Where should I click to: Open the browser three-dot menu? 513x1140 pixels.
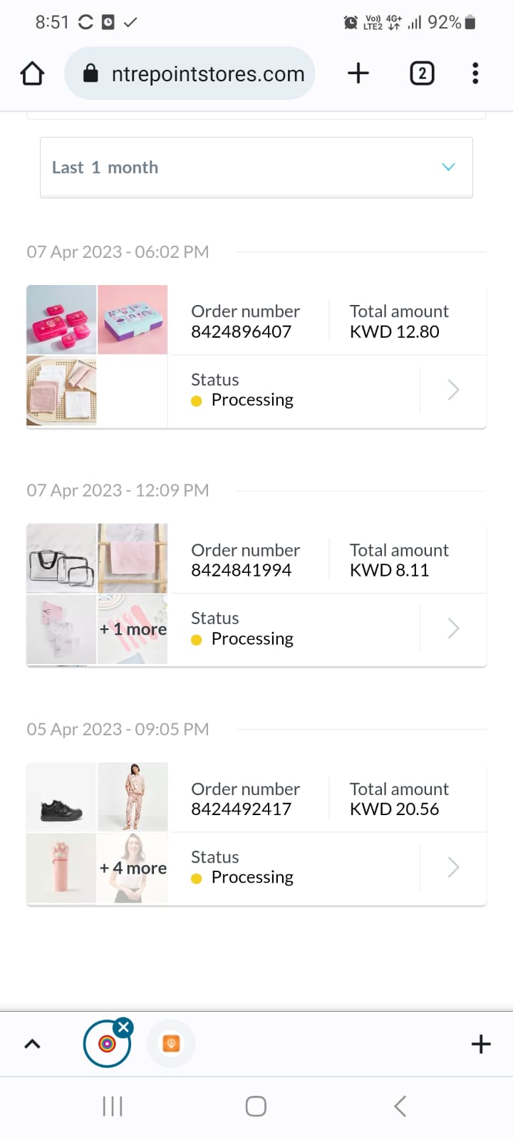click(475, 73)
